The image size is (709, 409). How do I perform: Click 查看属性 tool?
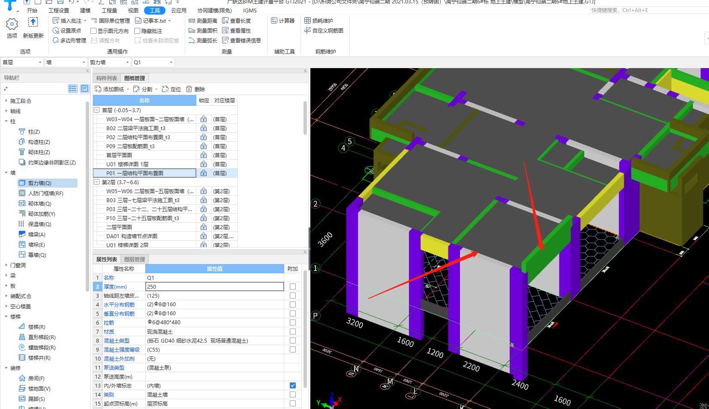(x=236, y=30)
